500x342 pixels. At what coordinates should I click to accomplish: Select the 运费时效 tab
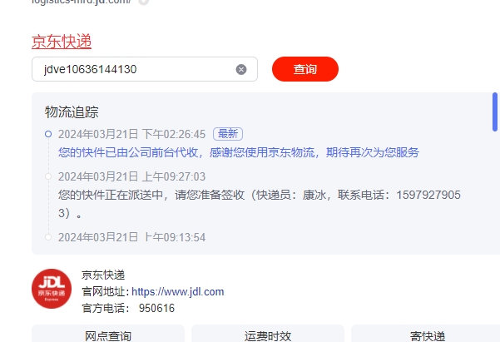click(x=268, y=334)
